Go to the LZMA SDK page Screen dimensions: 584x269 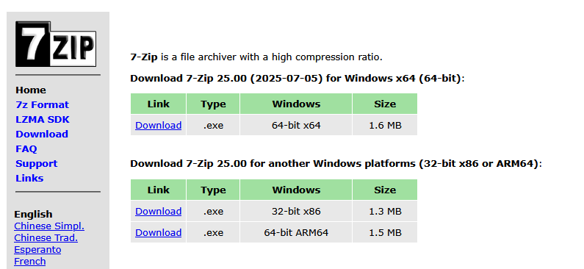point(43,120)
